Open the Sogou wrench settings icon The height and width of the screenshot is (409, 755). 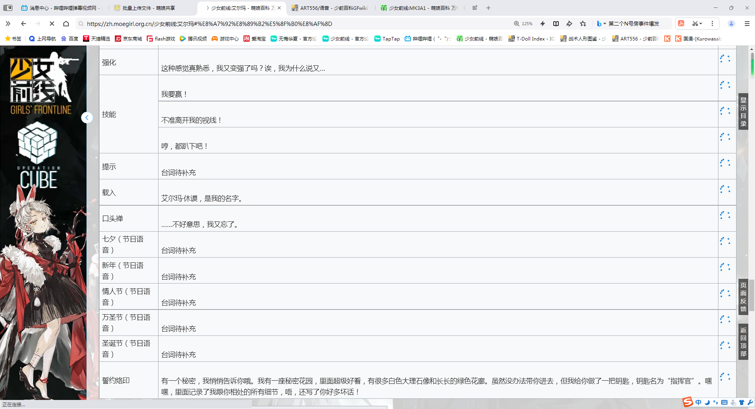750,402
